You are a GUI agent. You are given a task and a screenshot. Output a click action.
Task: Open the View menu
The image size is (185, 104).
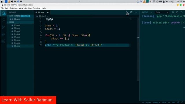(x=21, y=8)
